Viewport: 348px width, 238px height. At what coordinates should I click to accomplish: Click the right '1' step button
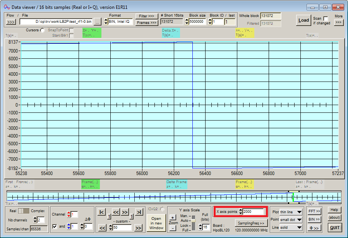click(x=132, y=216)
